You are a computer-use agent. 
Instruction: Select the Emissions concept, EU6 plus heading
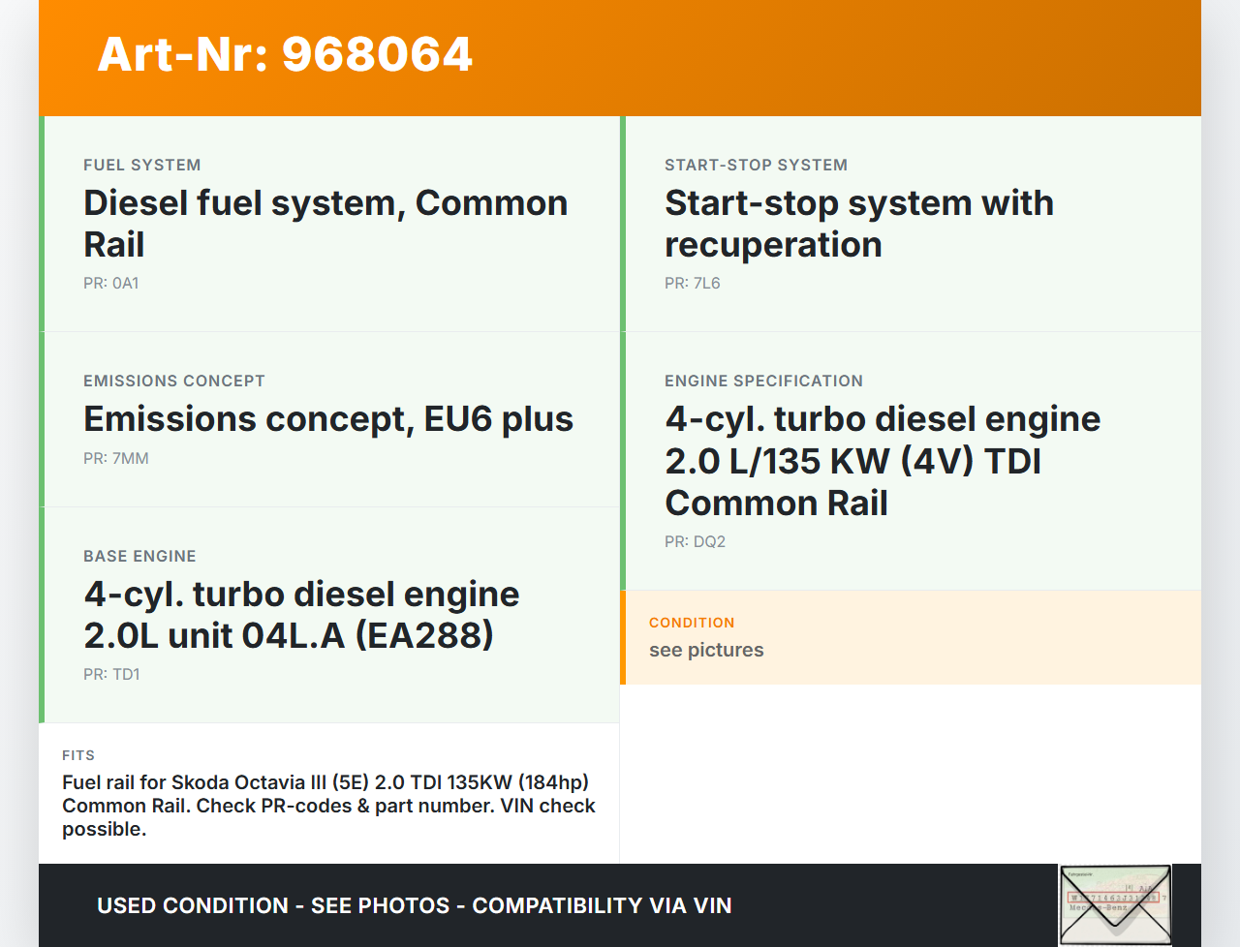[327, 419]
